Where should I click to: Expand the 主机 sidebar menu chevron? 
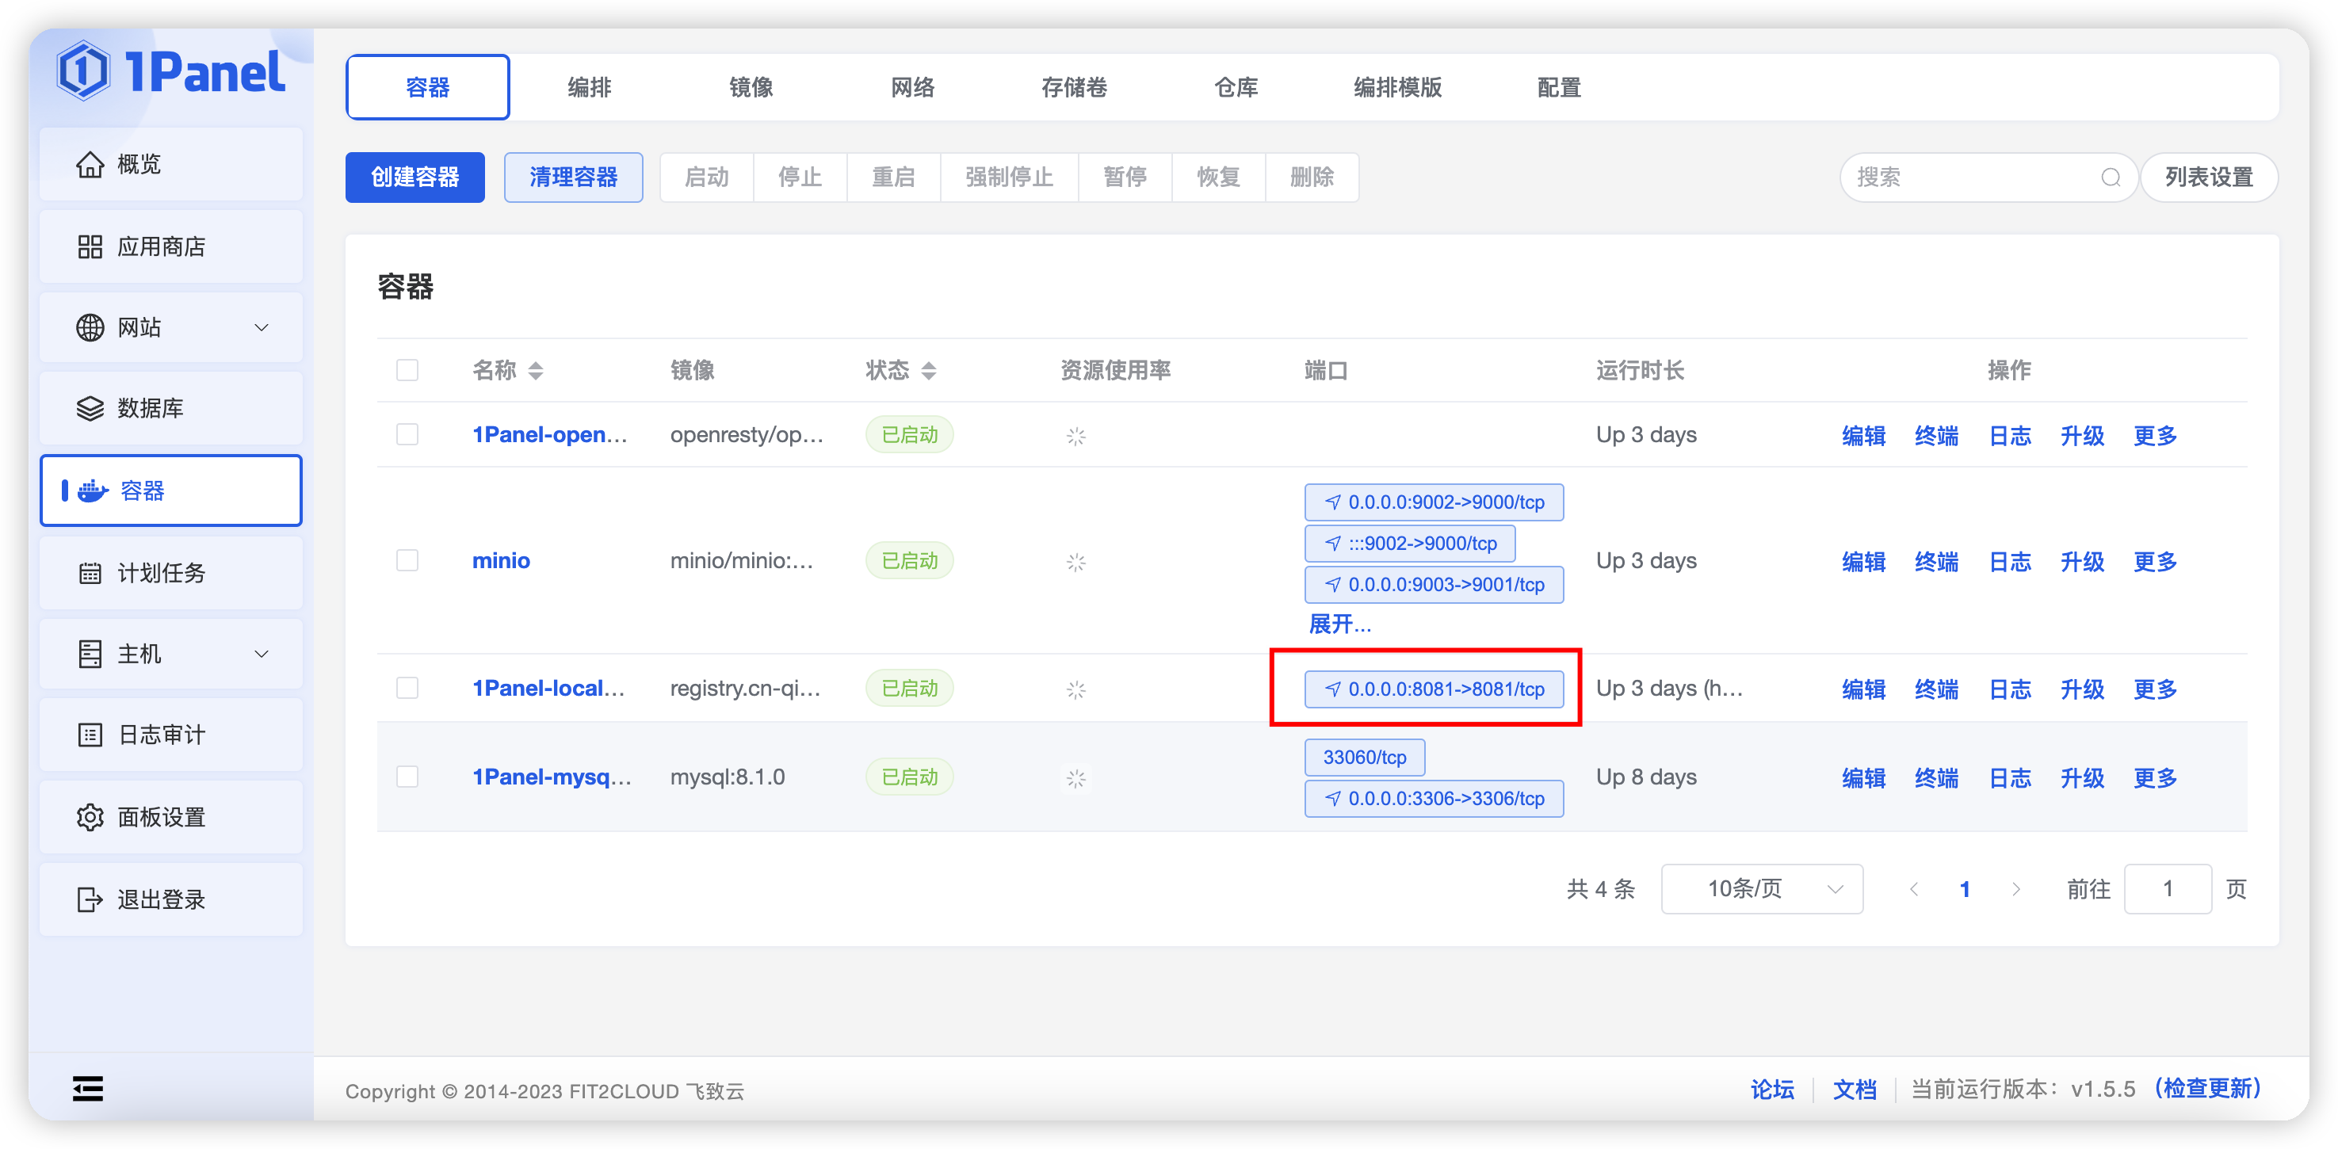click(x=262, y=654)
